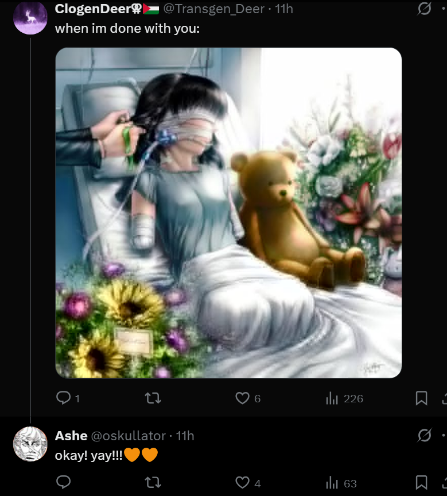Open Ashe's sketch profile avatar

click(x=30, y=444)
